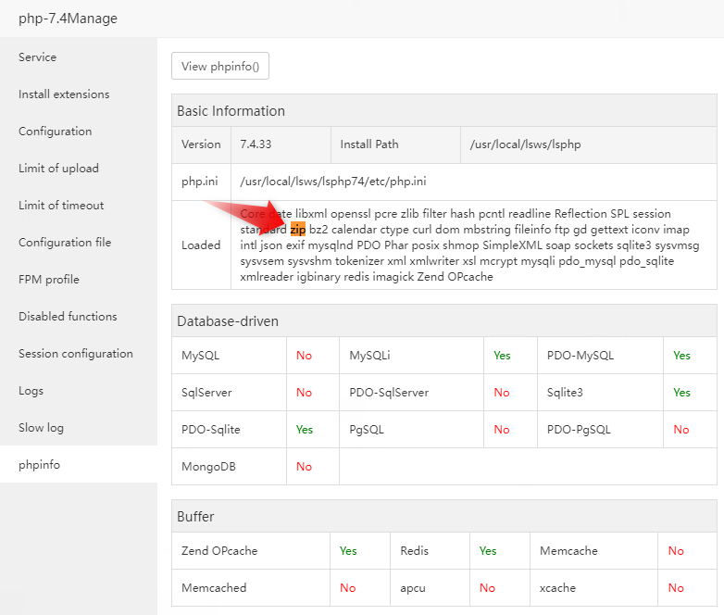Image resolution: width=724 pixels, height=615 pixels.
Task: Go to Install extensions section
Action: (64, 94)
